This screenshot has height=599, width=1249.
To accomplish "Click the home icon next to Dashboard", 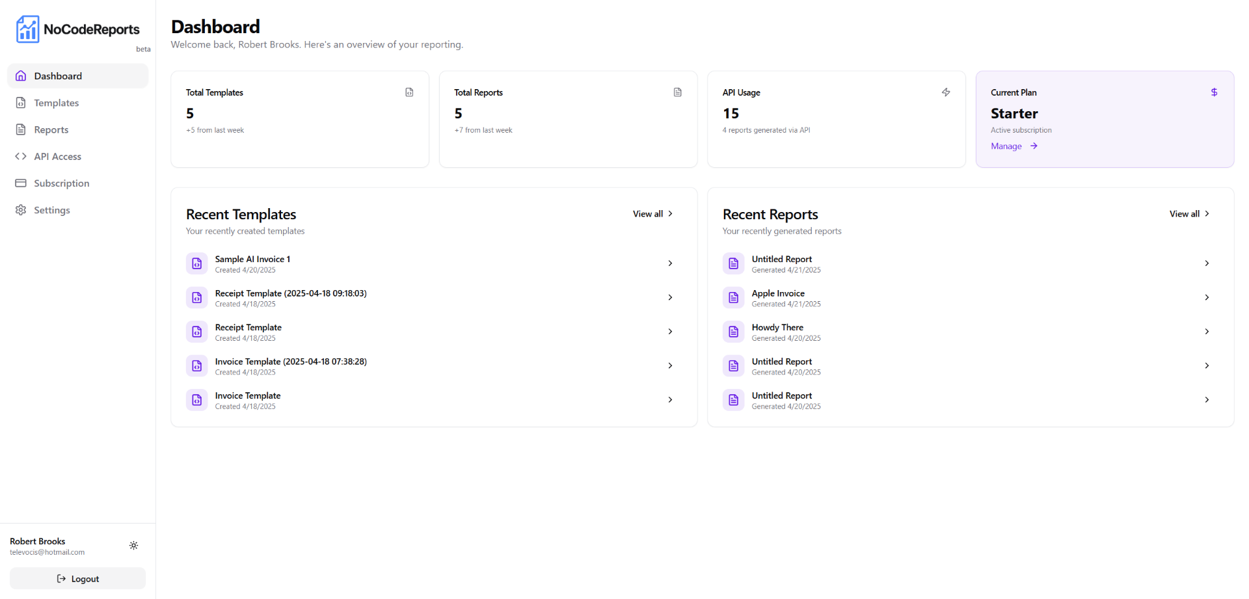I will (21, 75).
